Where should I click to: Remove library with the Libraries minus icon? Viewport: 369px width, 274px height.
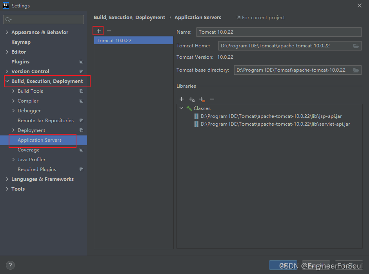coord(212,99)
